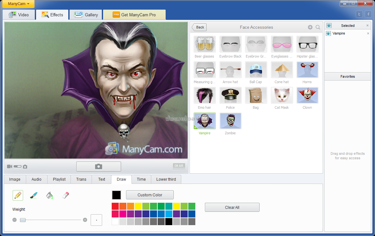Select the Paint bucket fill tool

pyautogui.click(x=49, y=195)
